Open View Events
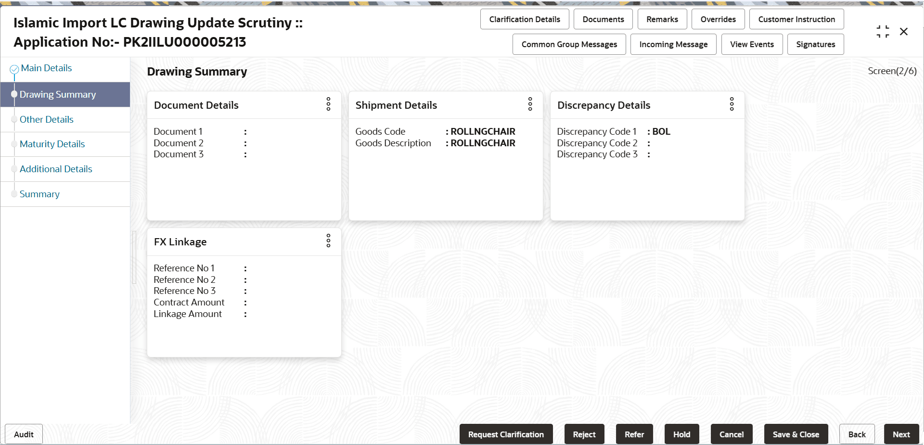The height and width of the screenshot is (445, 924). (x=752, y=44)
